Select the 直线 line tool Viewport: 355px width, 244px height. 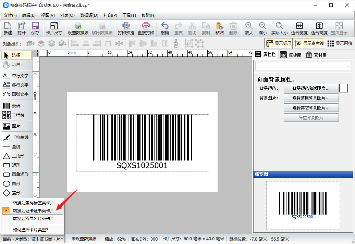(x=16, y=147)
